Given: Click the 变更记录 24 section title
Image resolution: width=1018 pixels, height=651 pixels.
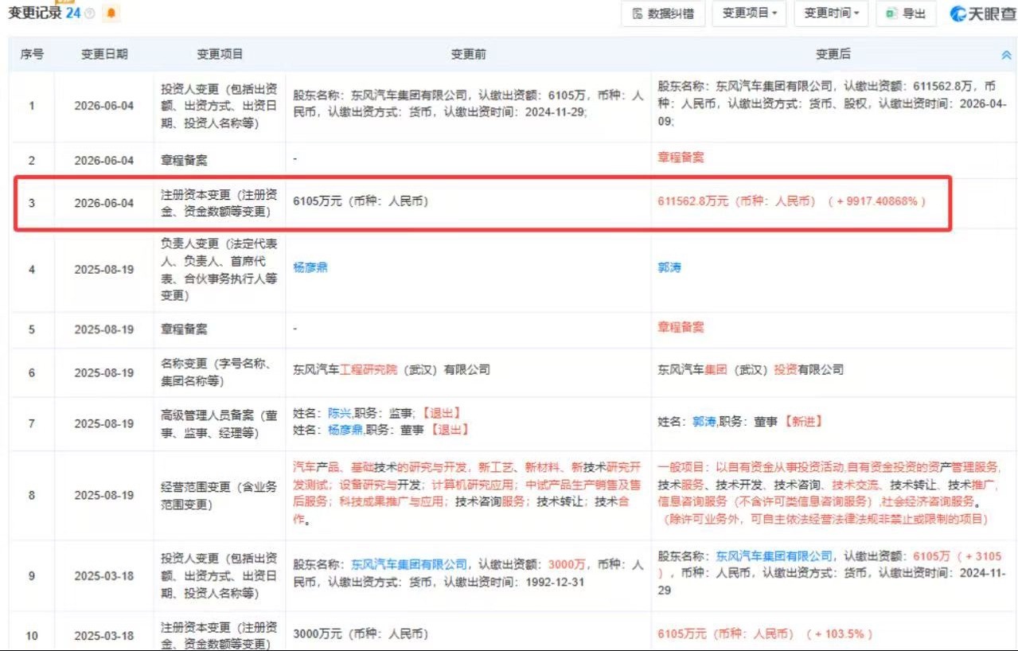Looking at the screenshot, I should click(x=45, y=14).
